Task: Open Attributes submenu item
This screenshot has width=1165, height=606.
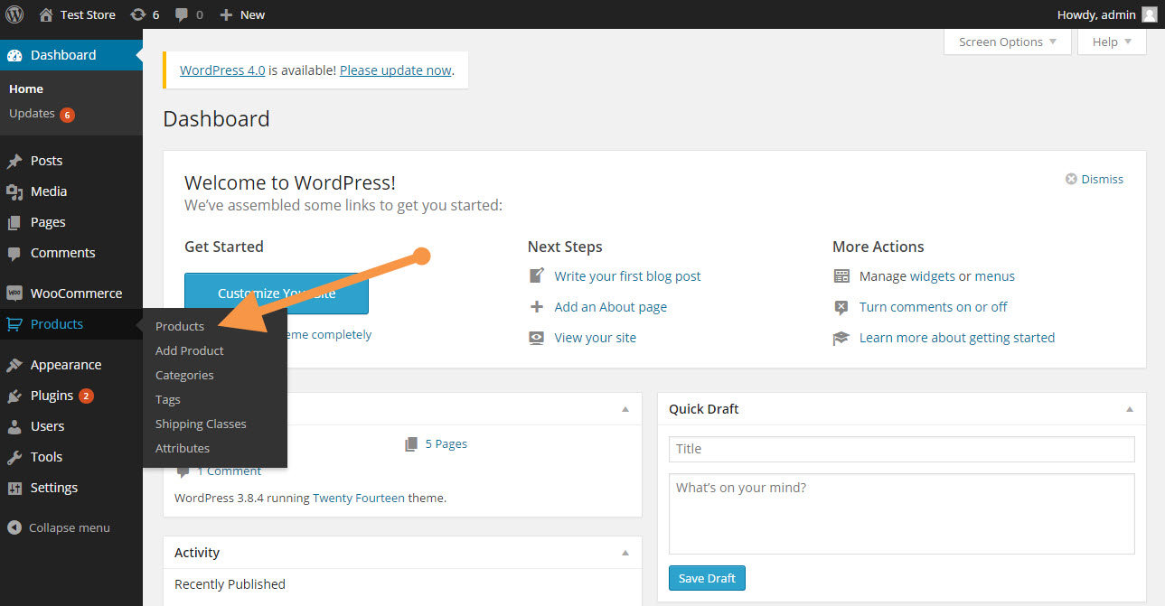Action: 183,448
